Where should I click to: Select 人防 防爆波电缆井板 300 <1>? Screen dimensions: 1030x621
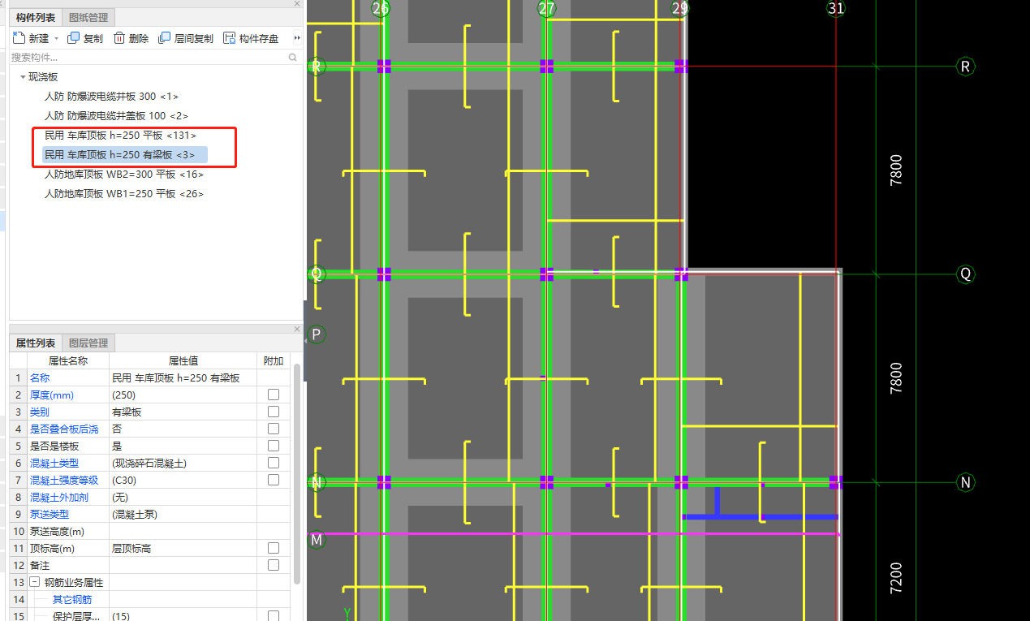click(111, 97)
